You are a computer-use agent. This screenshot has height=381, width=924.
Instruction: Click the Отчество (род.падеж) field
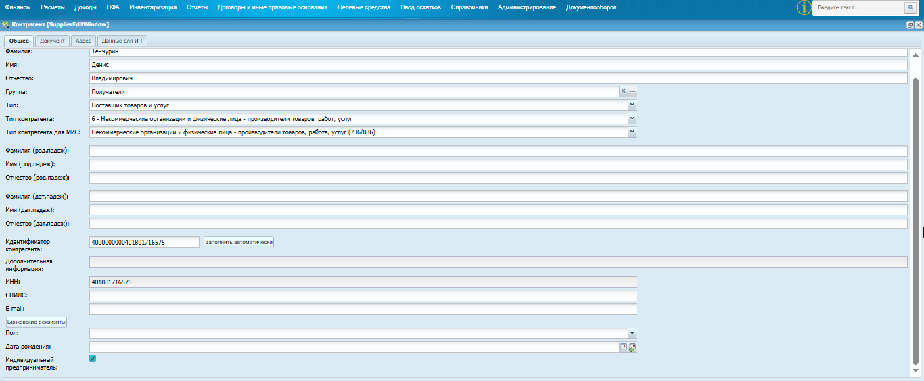(x=498, y=178)
